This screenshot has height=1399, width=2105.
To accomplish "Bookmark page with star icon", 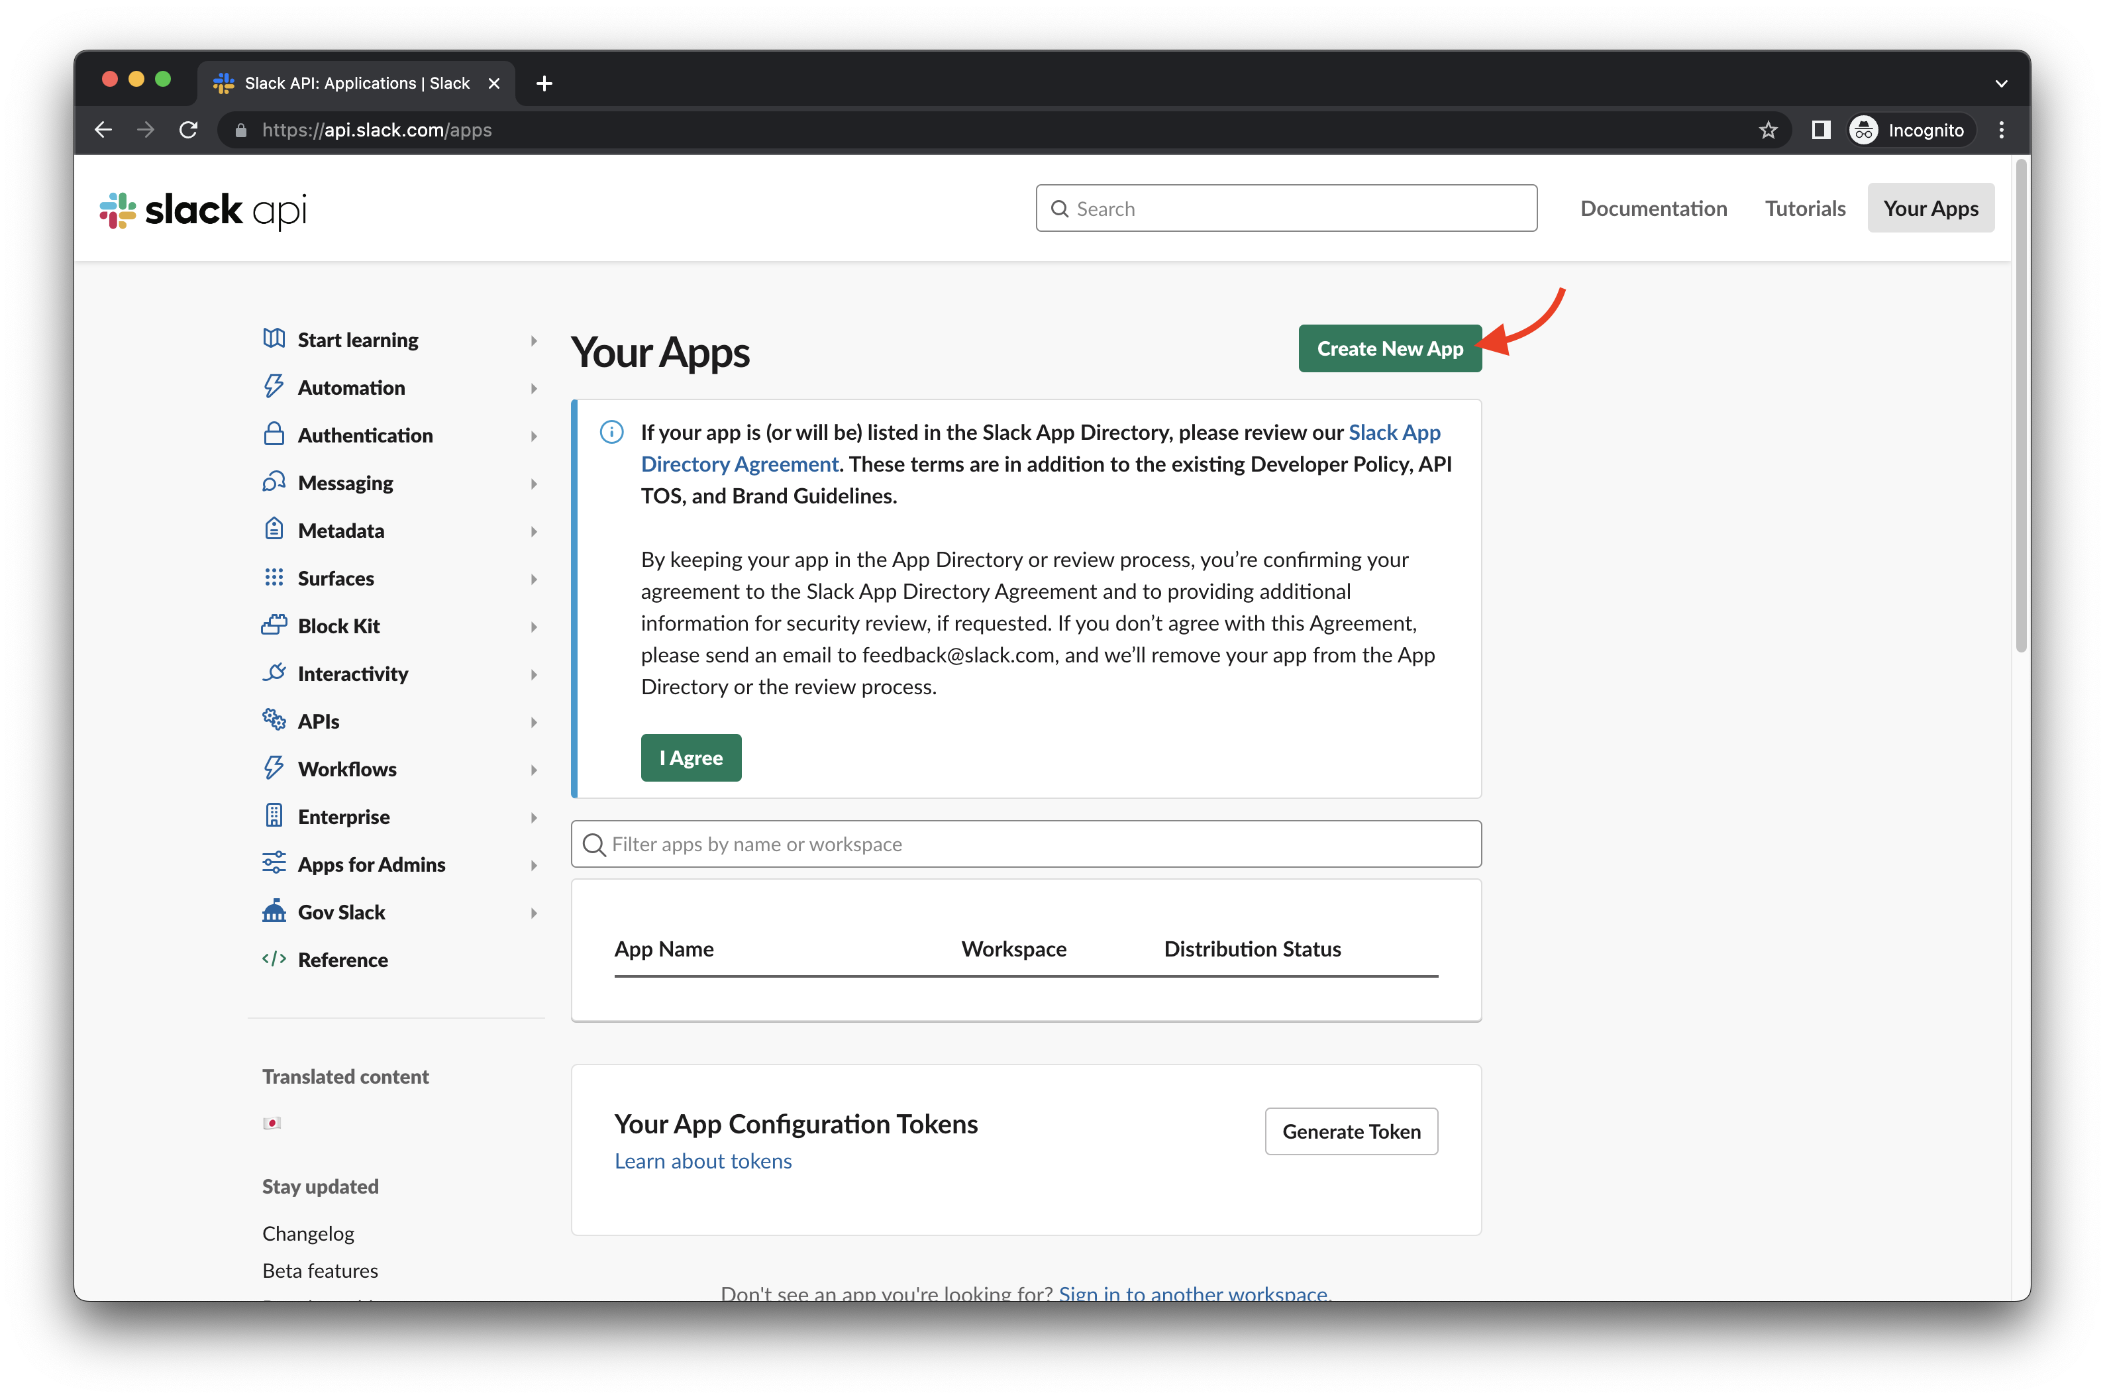I will coord(1768,130).
